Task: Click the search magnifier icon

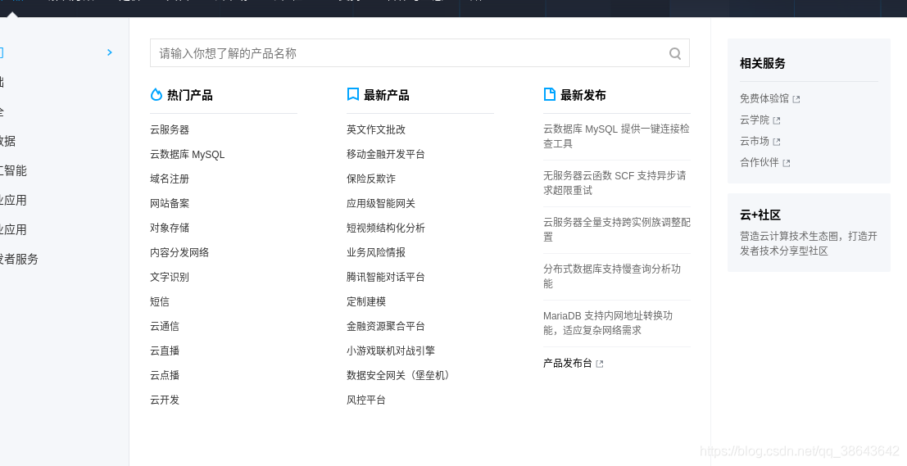Action: point(674,53)
